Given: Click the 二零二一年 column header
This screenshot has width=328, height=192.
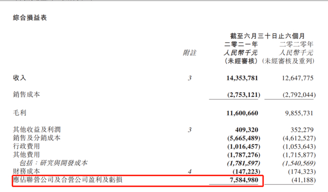Looking at the screenshot, I should click(241, 44).
